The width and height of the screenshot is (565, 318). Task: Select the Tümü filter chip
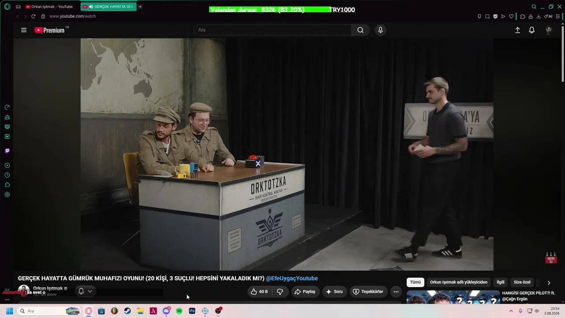415,282
